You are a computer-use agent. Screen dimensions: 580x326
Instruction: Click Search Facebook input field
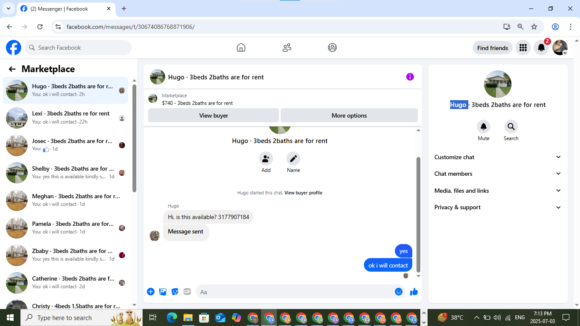coord(78,48)
